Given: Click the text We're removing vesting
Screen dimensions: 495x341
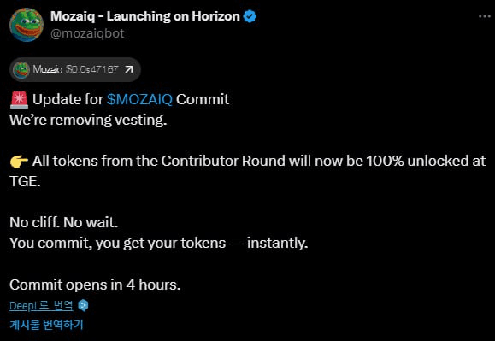Looking at the screenshot, I should point(88,120).
